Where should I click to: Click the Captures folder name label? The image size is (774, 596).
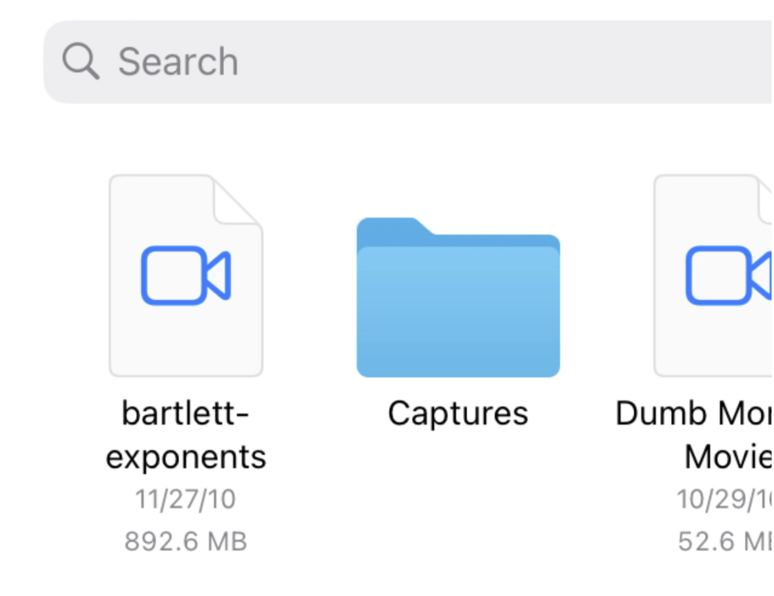point(458,414)
